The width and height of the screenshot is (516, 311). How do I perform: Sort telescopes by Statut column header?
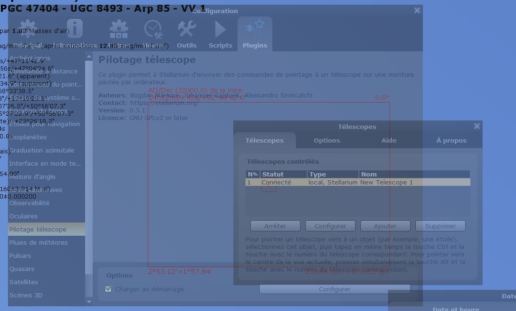[x=283, y=174]
